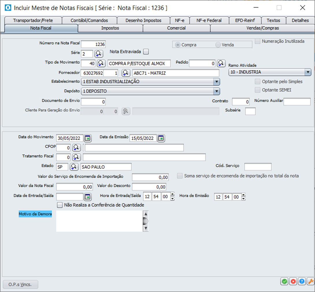Focus the Subsérie field
Viewport: 315px width, 292px height.
pyautogui.click(x=250, y=111)
